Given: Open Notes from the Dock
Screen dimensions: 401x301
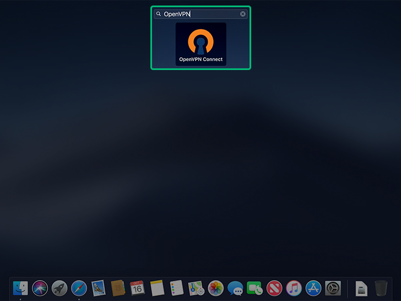Looking at the screenshot, I should pos(157,288).
